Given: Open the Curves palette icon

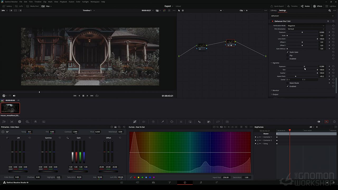Looking at the screenshot, I should pos(135,122).
